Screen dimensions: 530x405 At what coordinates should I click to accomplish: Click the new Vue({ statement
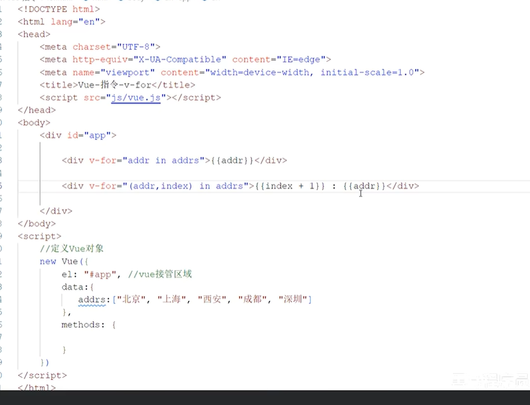coord(64,262)
